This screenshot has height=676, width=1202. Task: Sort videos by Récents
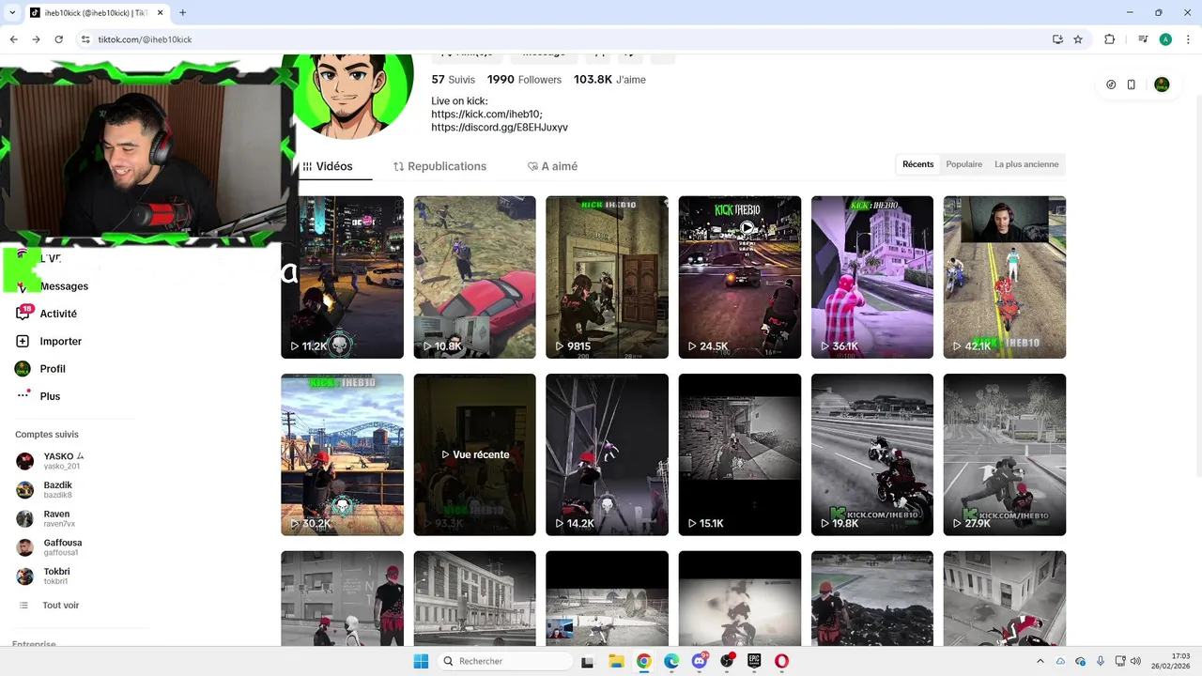click(918, 164)
